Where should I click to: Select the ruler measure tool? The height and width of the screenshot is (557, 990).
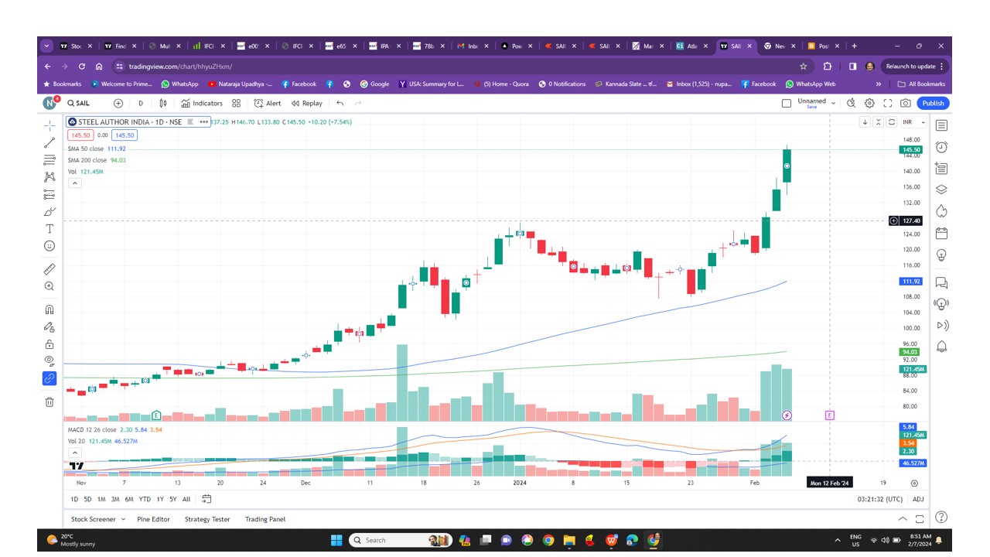coord(49,269)
